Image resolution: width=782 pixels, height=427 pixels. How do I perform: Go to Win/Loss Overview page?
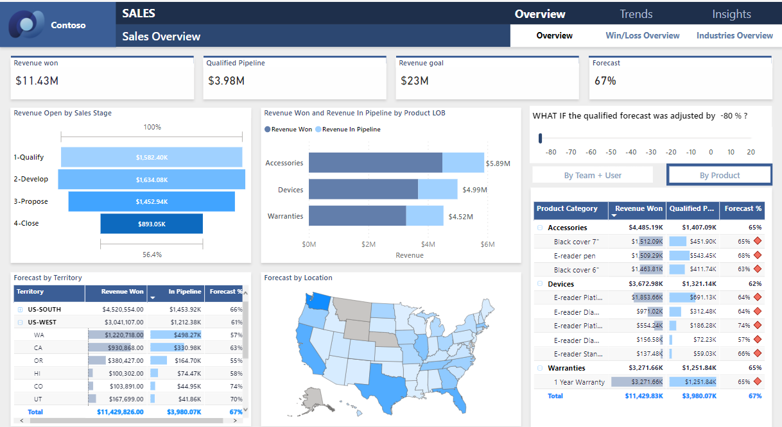click(x=642, y=36)
